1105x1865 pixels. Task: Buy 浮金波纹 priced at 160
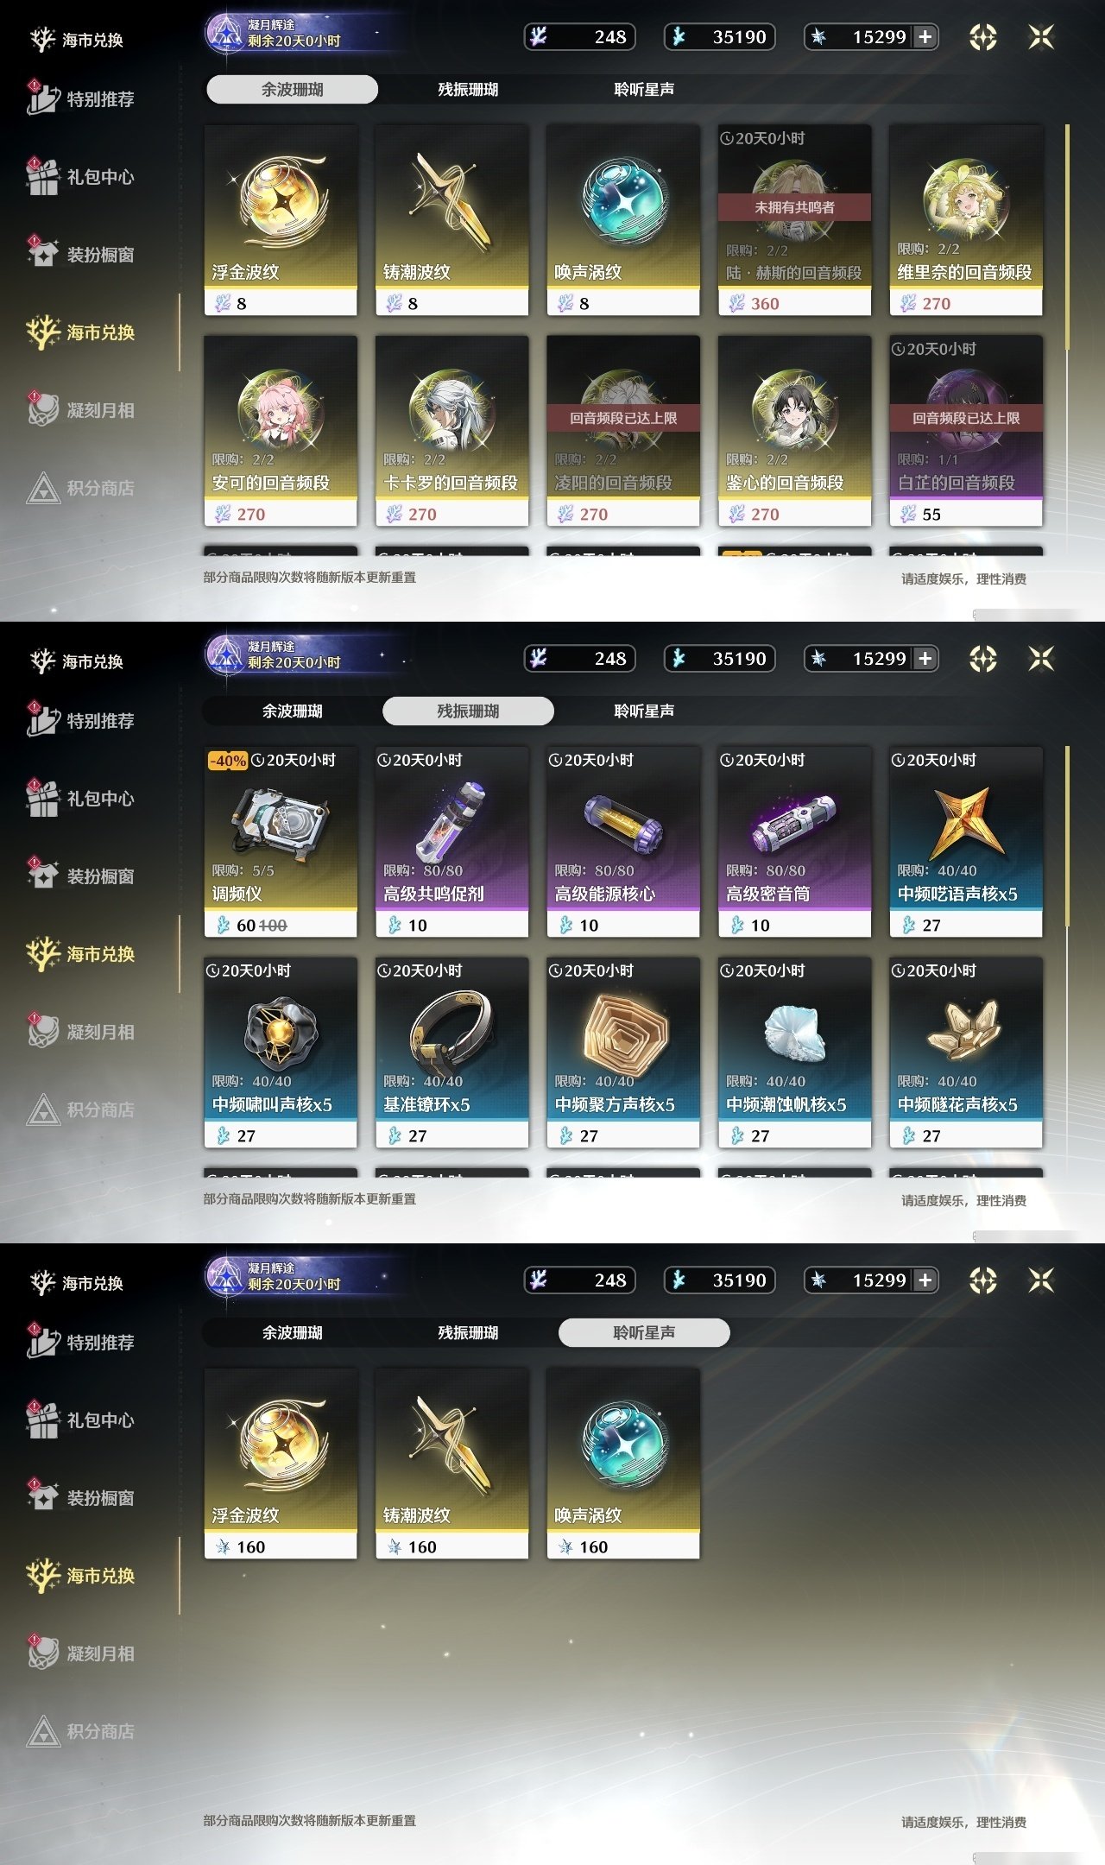(281, 1464)
